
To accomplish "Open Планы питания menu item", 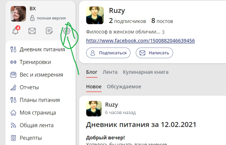I will 40,100.
